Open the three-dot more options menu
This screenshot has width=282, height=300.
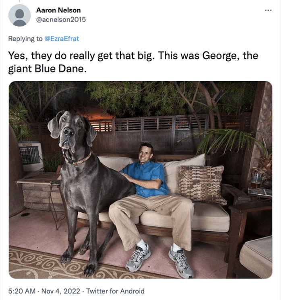[268, 10]
